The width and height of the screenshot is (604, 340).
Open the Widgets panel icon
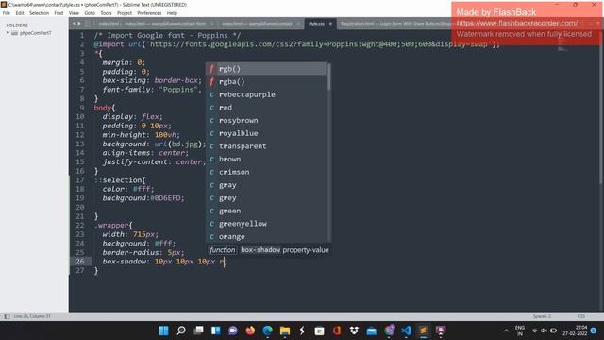(216, 331)
